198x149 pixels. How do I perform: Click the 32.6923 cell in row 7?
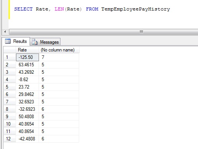tap(27, 102)
